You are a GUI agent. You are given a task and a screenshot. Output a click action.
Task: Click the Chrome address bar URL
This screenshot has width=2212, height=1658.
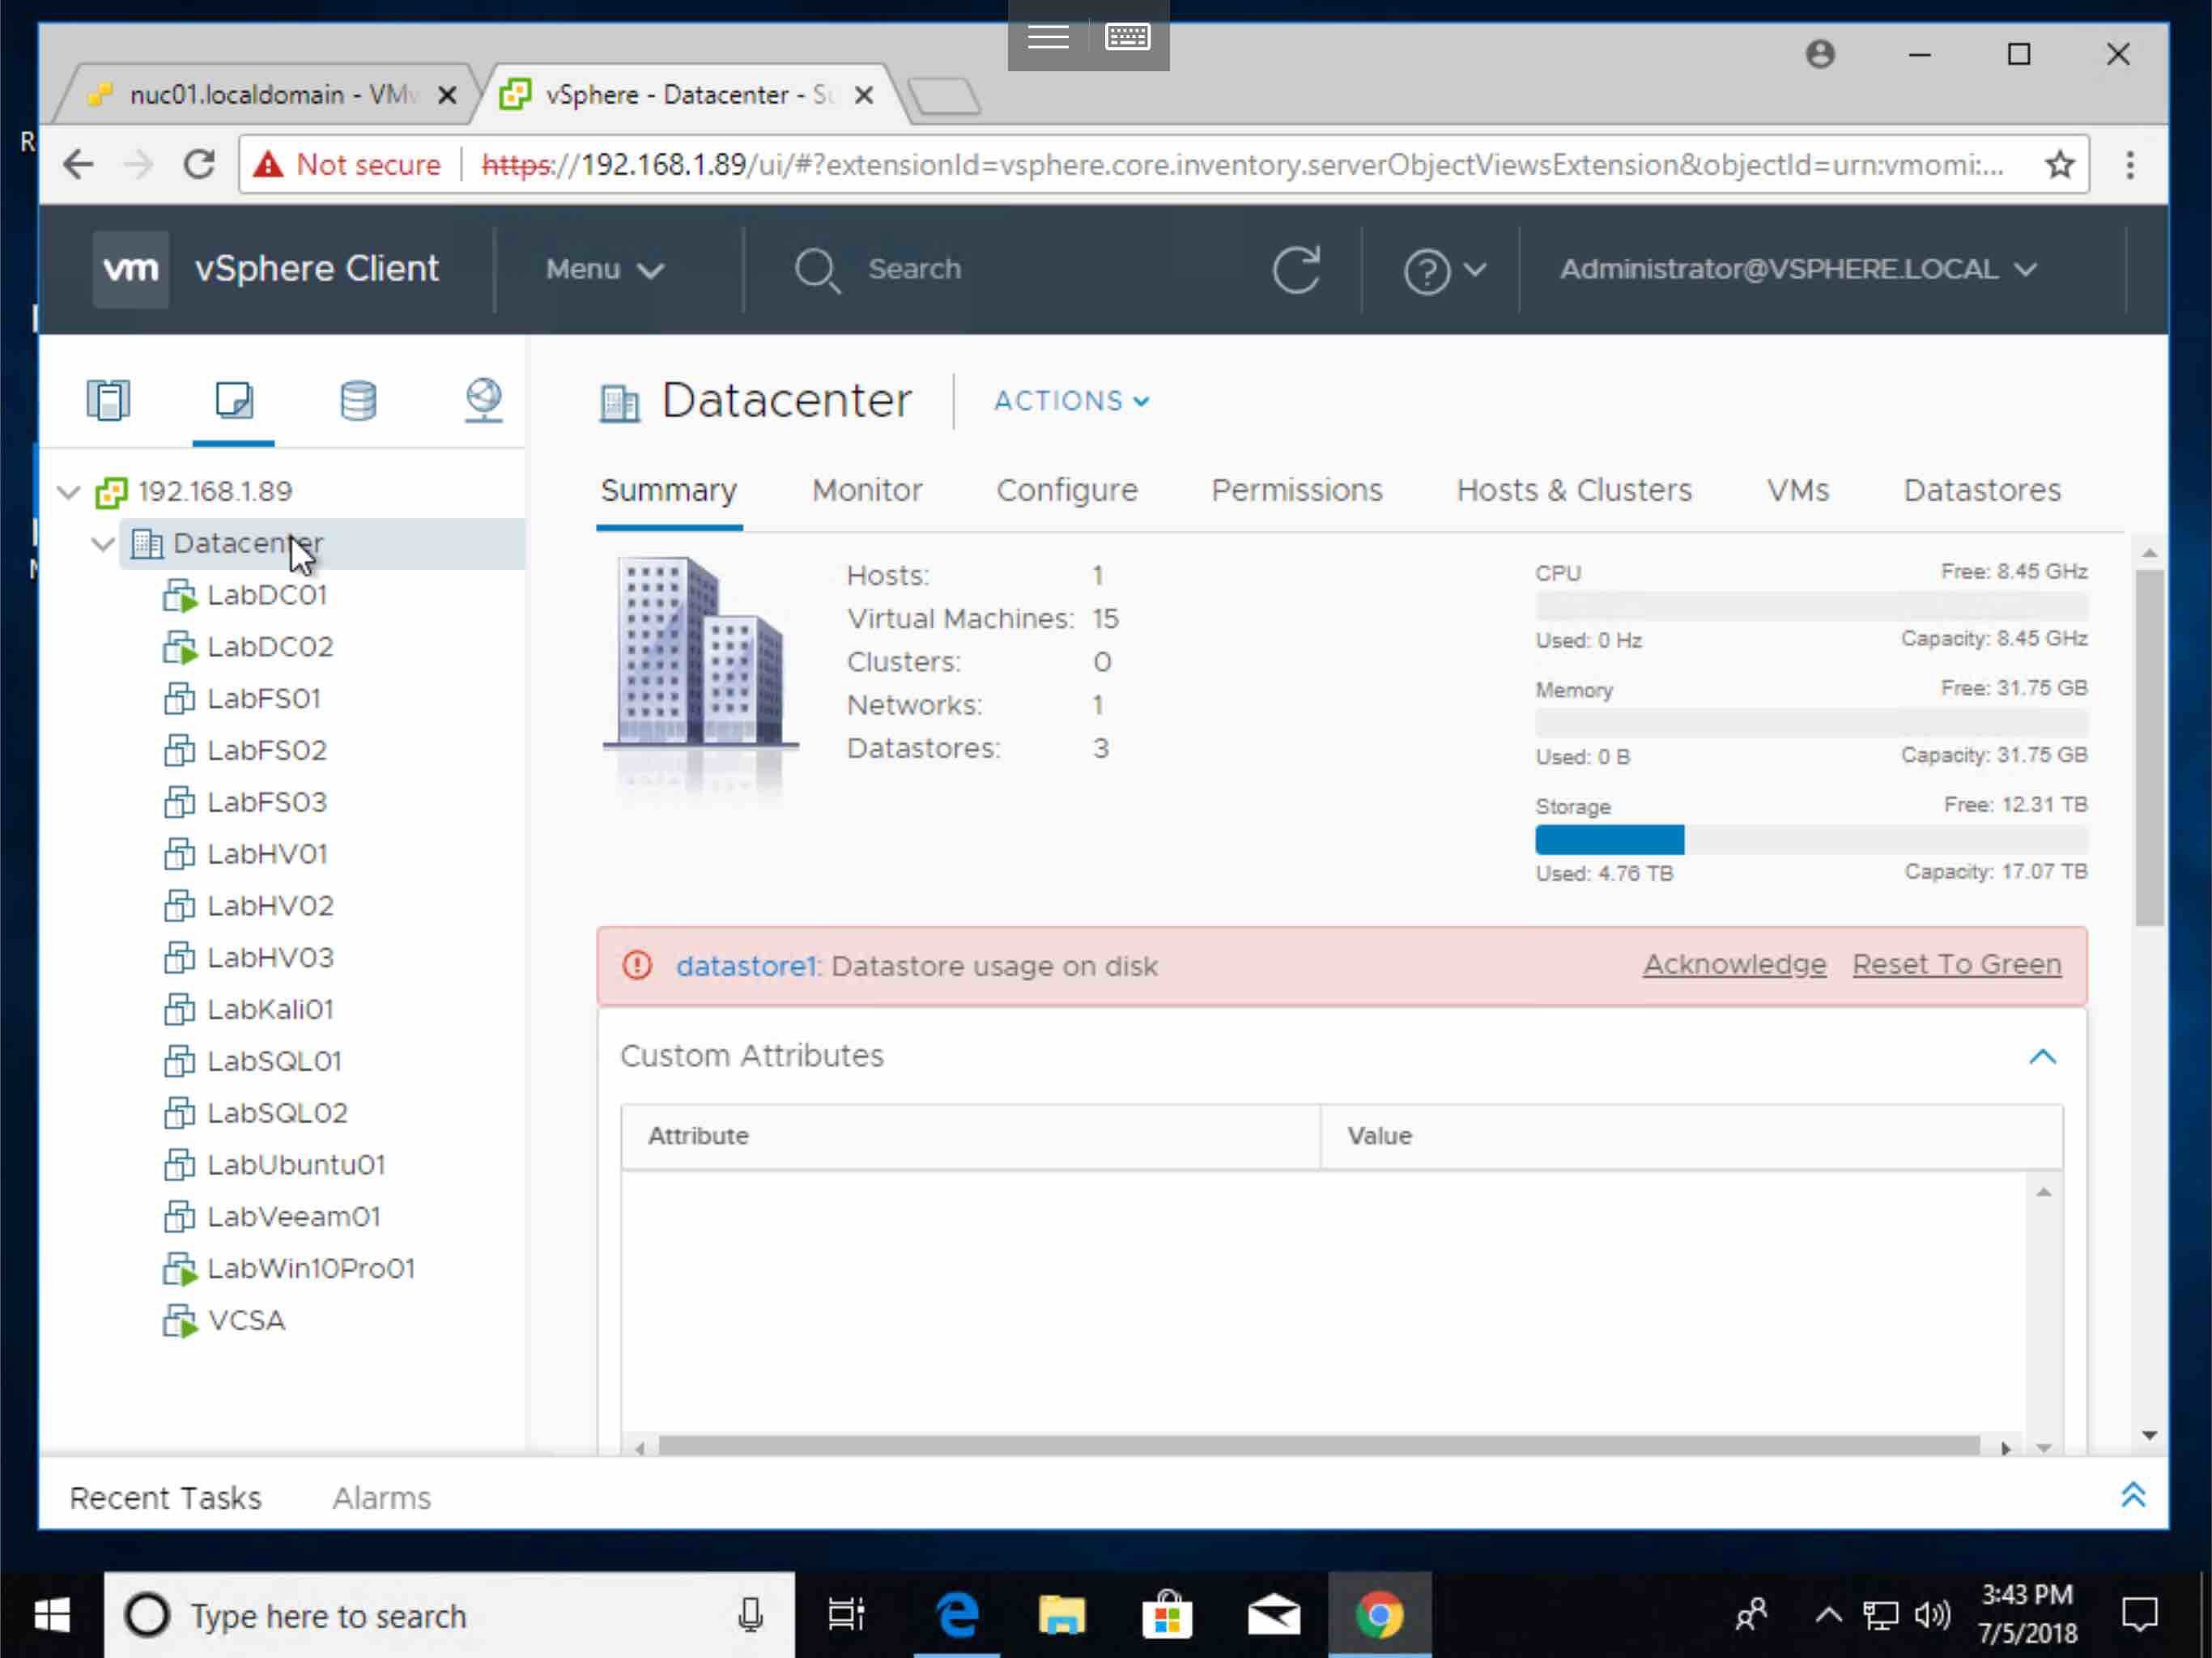tap(1242, 165)
